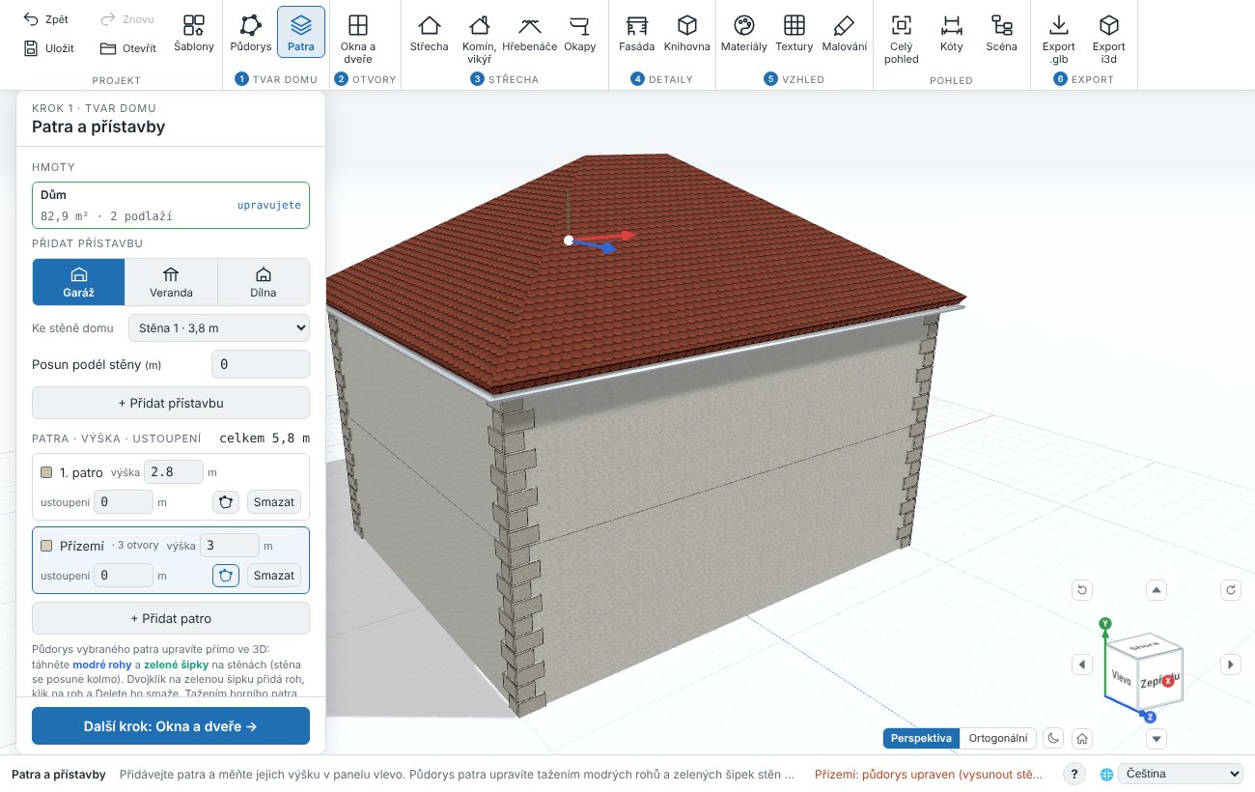The image size is (1255, 792).
Task: Open the Půdorys floor plan tool
Action: point(251,32)
